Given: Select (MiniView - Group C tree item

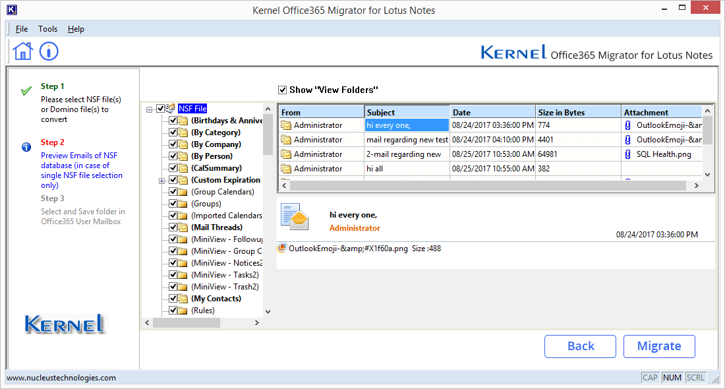Looking at the screenshot, I should click(x=227, y=251).
